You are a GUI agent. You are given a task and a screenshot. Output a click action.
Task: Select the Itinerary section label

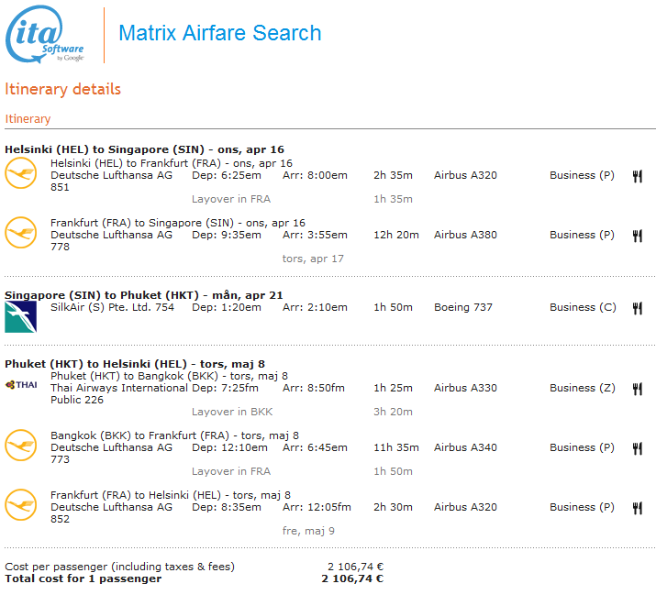click(28, 118)
